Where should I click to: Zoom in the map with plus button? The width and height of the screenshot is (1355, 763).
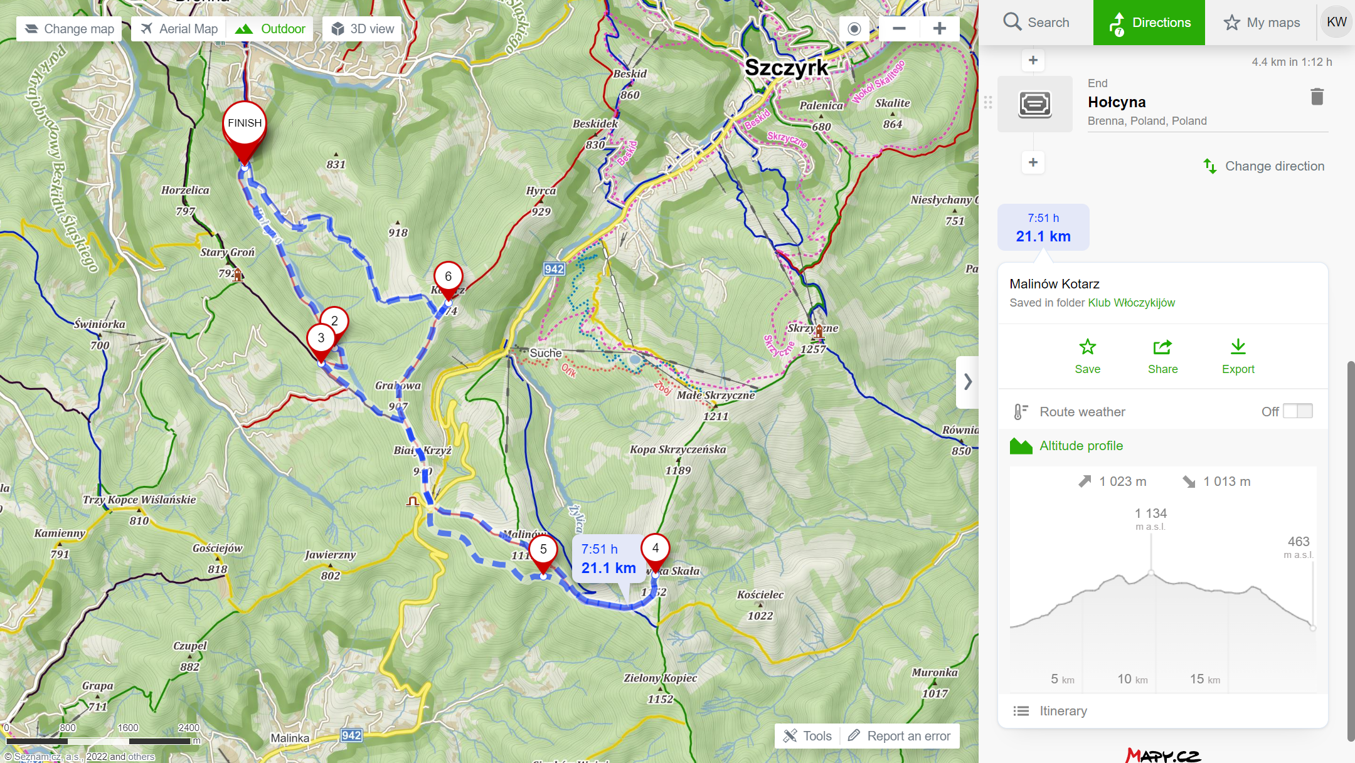pos(939,29)
